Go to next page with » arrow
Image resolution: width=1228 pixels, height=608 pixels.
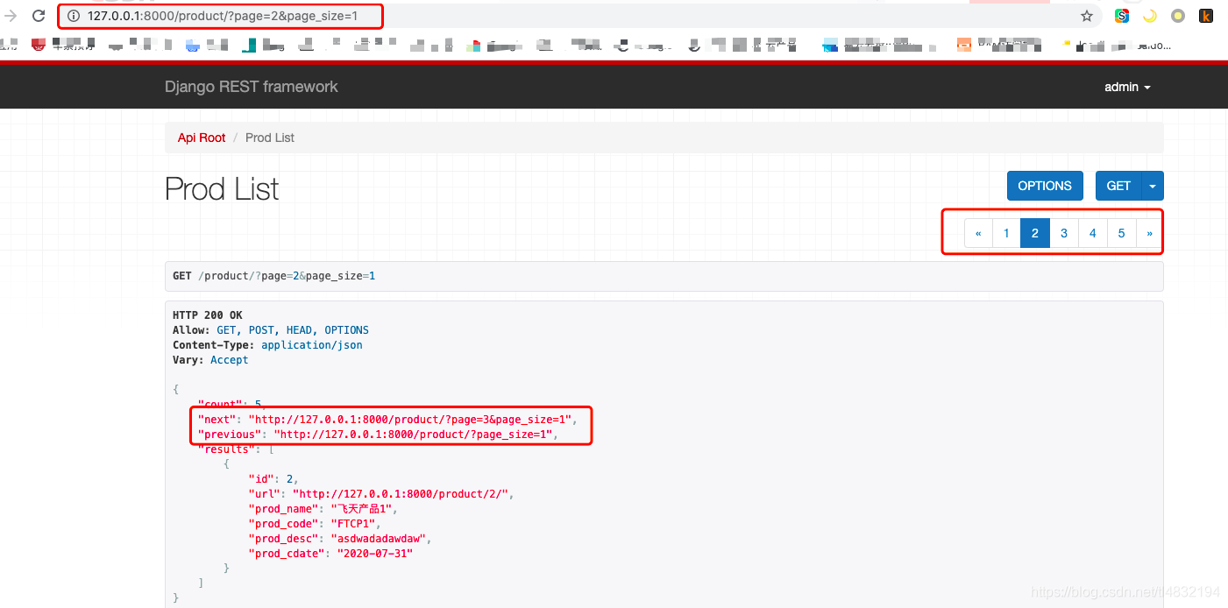pos(1150,233)
